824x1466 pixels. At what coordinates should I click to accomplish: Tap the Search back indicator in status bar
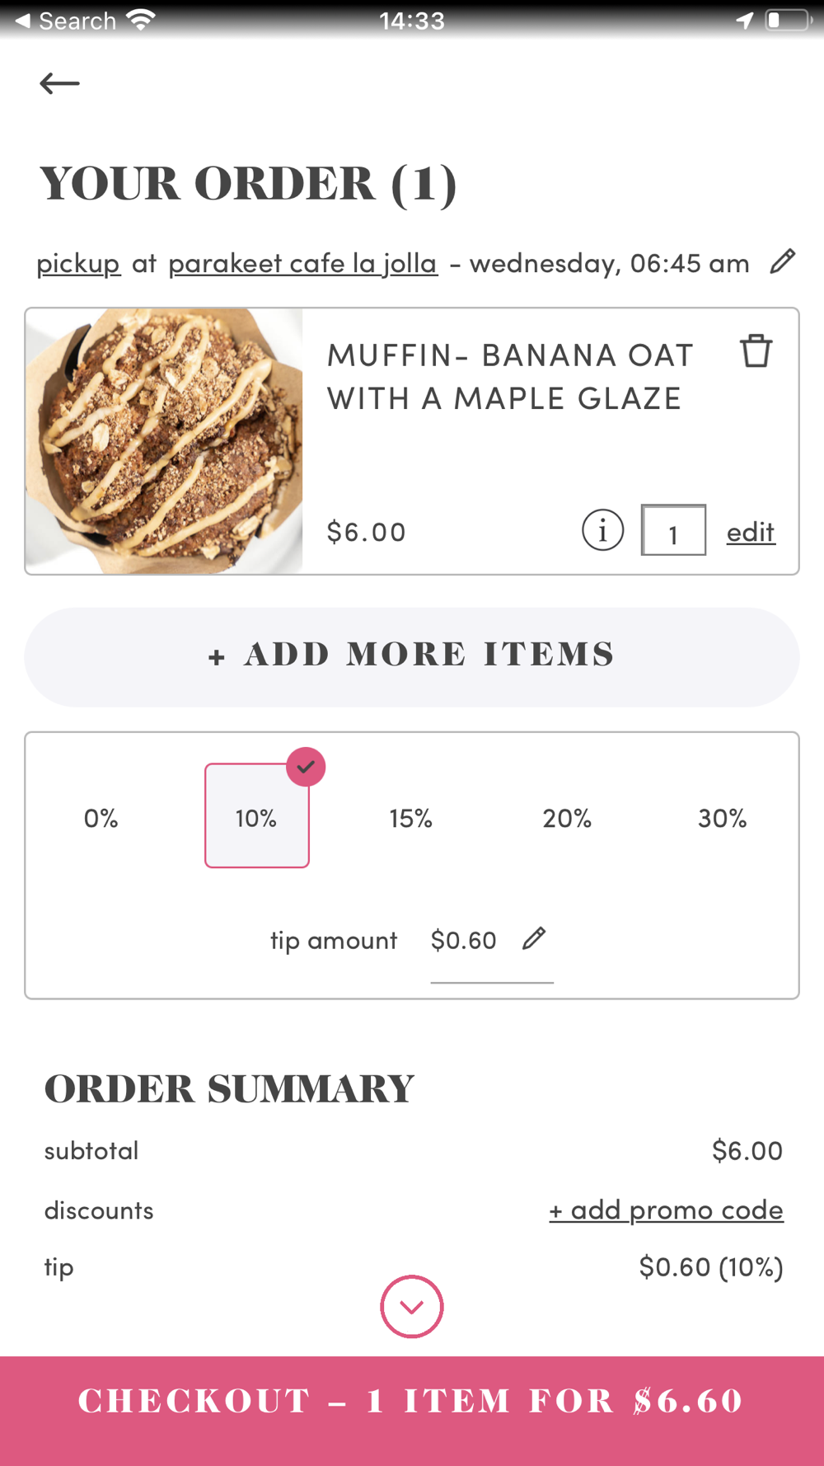[x=66, y=21]
